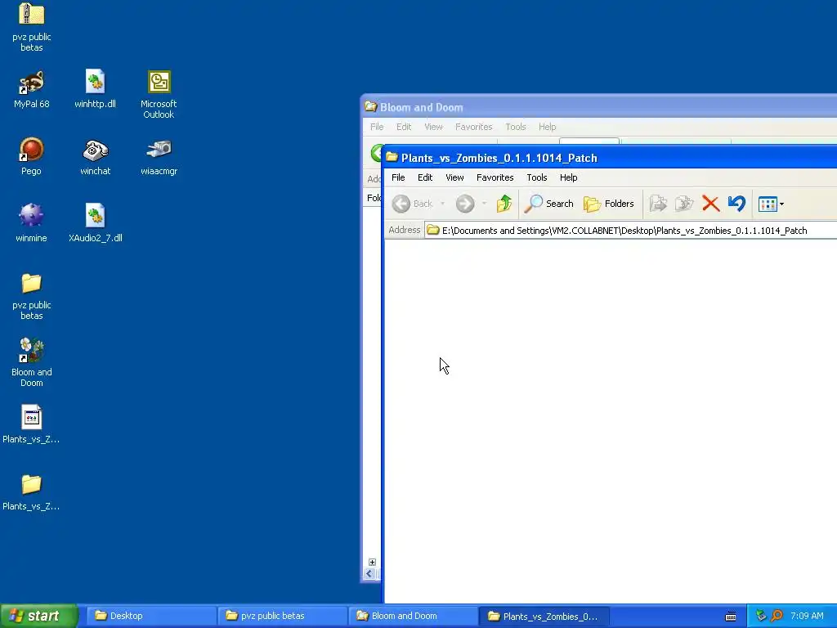Click the on-screen keyboard tray icon
This screenshot has height=628, width=837.
731,617
